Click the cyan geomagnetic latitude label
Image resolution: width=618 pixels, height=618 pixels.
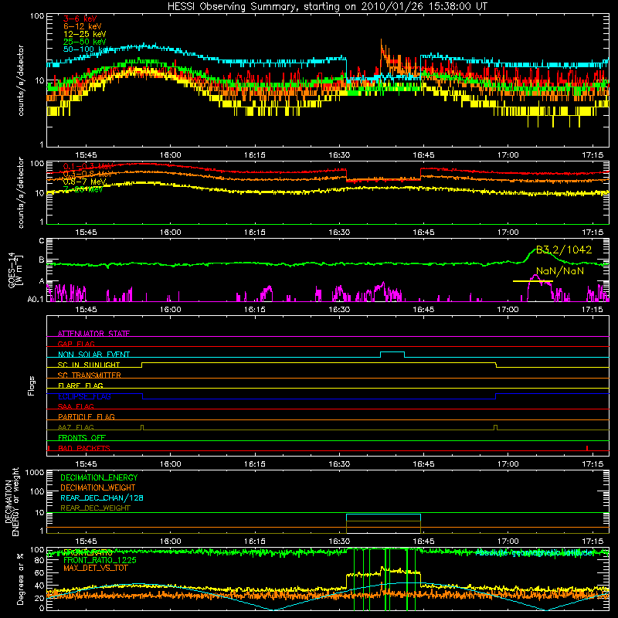pyautogui.click(x=534, y=552)
